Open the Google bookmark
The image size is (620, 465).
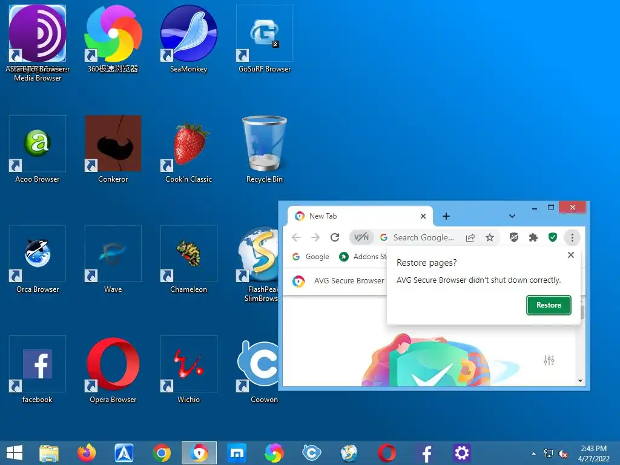(311, 257)
